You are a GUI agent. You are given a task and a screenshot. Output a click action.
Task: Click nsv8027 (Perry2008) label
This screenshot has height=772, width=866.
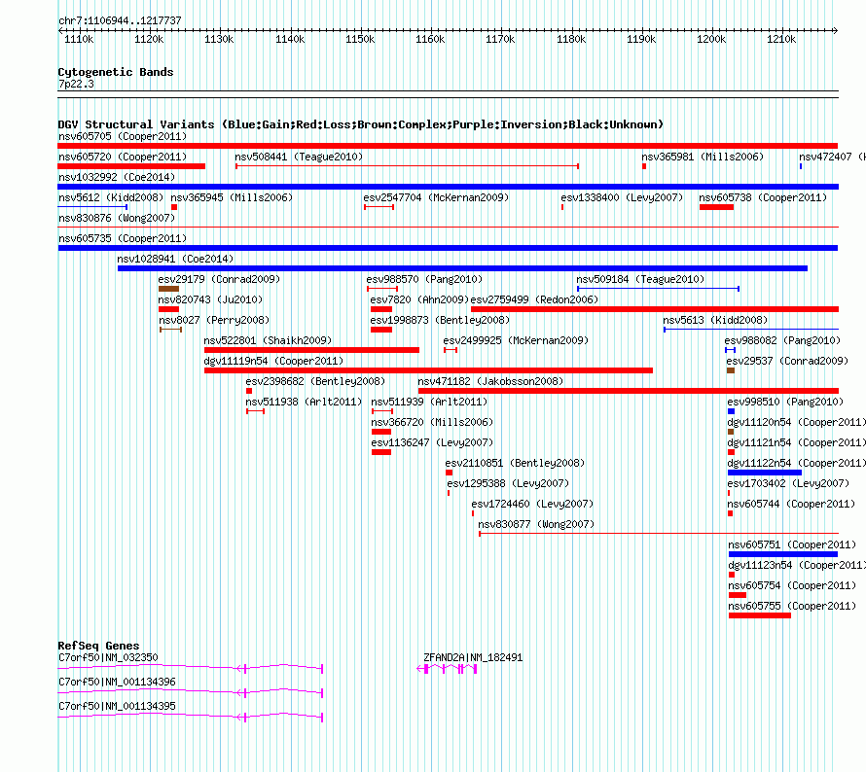point(214,320)
